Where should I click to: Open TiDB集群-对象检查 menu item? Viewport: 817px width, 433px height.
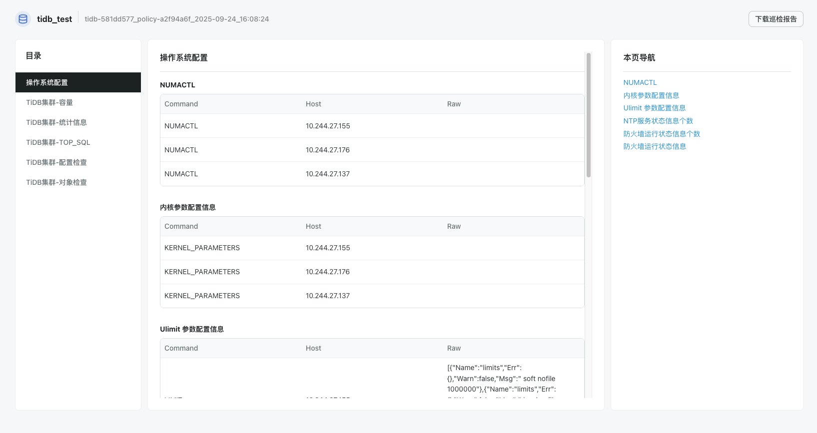pos(56,182)
